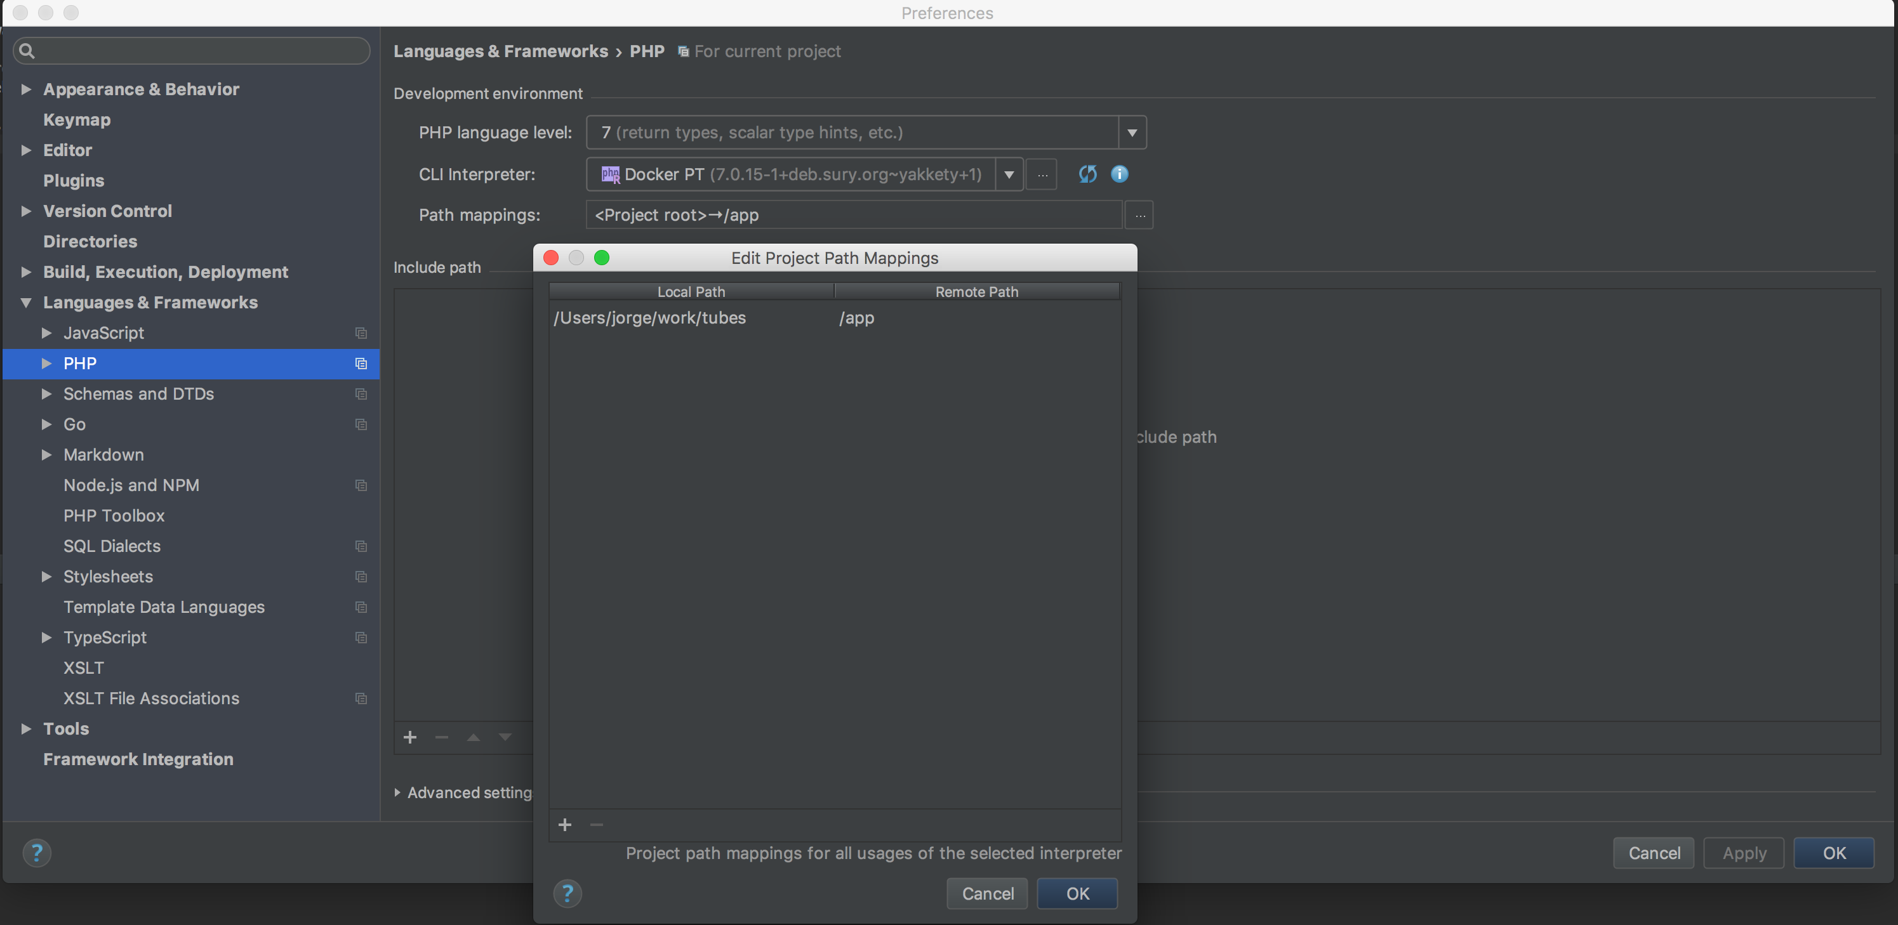Click help question mark in mappings dialog
Screen dimensions: 1898x925
[567, 893]
